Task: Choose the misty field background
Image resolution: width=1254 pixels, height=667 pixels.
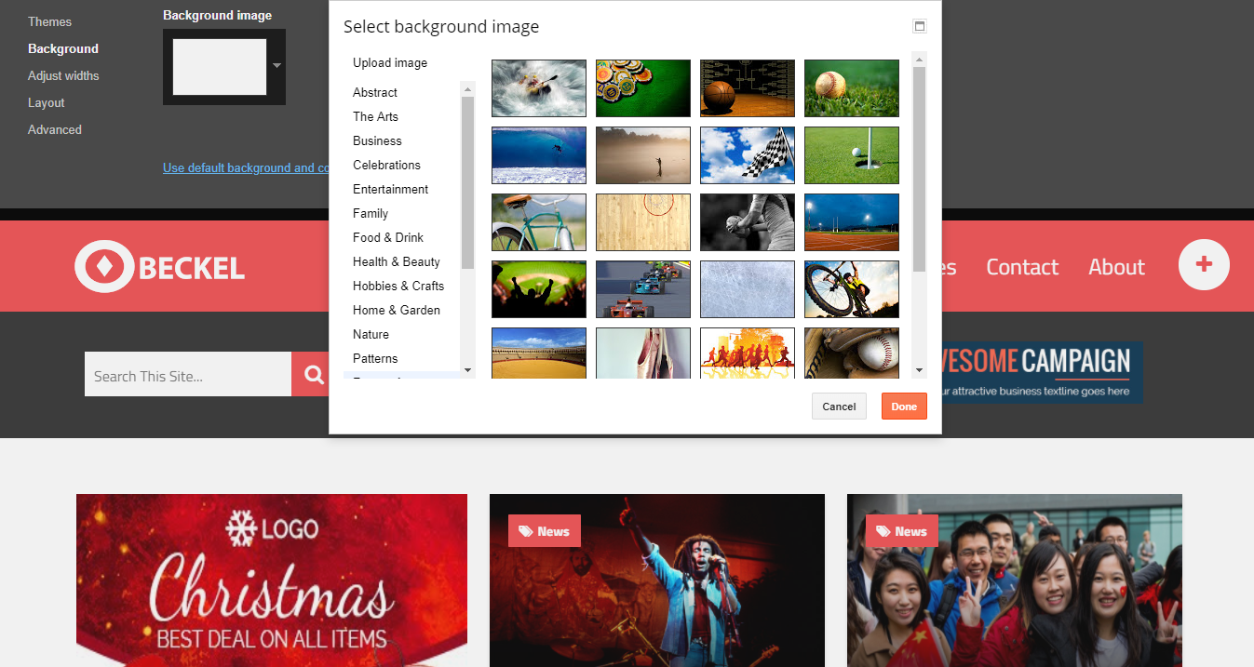Action: click(643, 155)
